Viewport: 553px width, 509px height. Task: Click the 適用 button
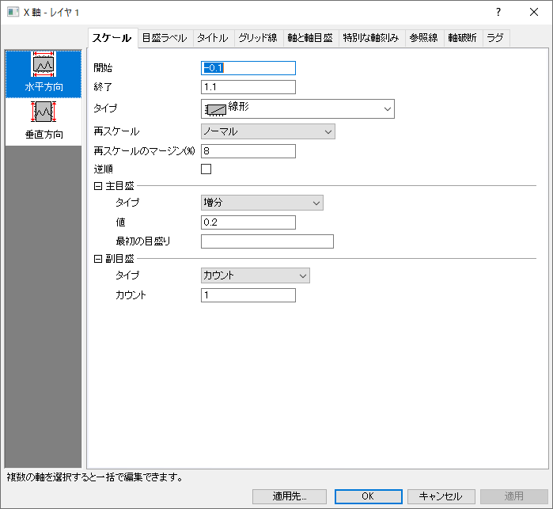pyautogui.click(x=514, y=496)
